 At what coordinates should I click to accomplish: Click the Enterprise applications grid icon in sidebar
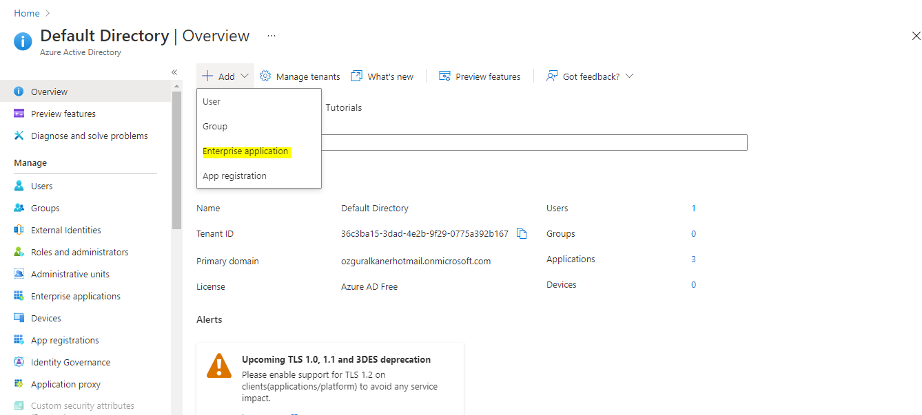point(19,296)
